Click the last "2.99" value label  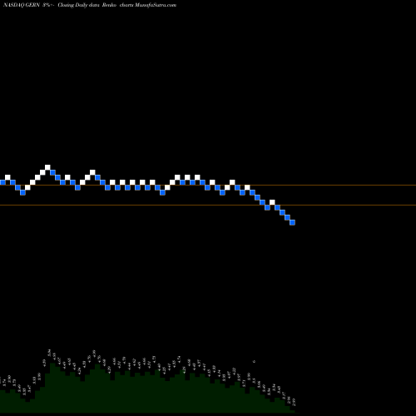[x=294, y=402]
